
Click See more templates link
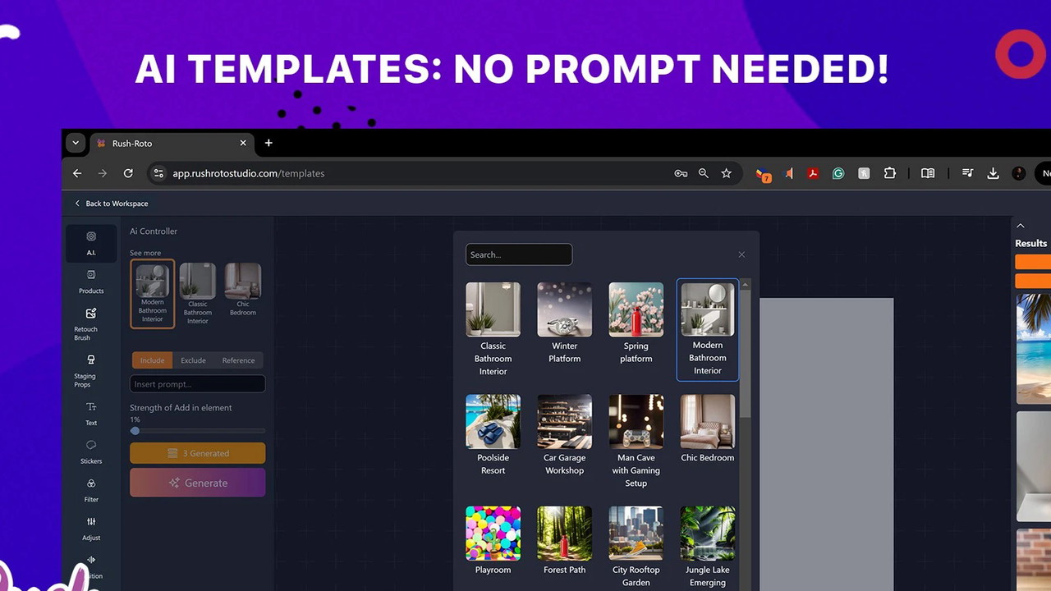pos(145,253)
